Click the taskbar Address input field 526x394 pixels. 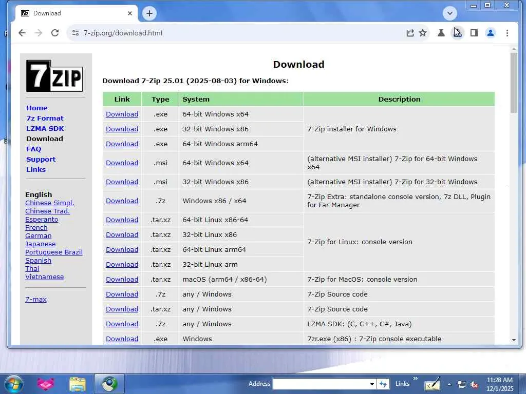tap(321, 384)
